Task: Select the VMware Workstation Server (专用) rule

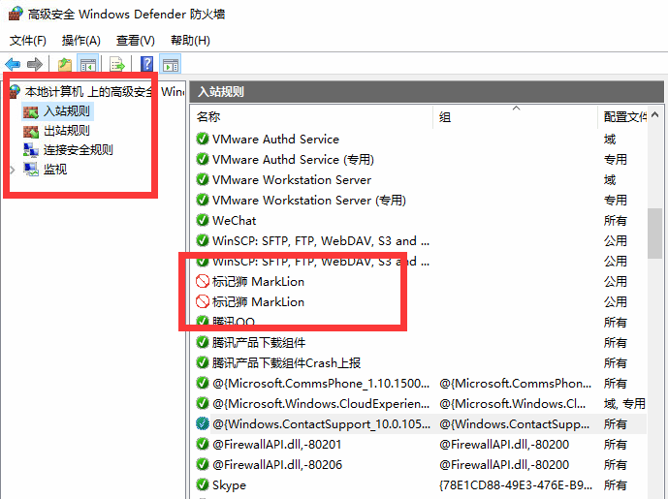Action: pyautogui.click(x=307, y=201)
